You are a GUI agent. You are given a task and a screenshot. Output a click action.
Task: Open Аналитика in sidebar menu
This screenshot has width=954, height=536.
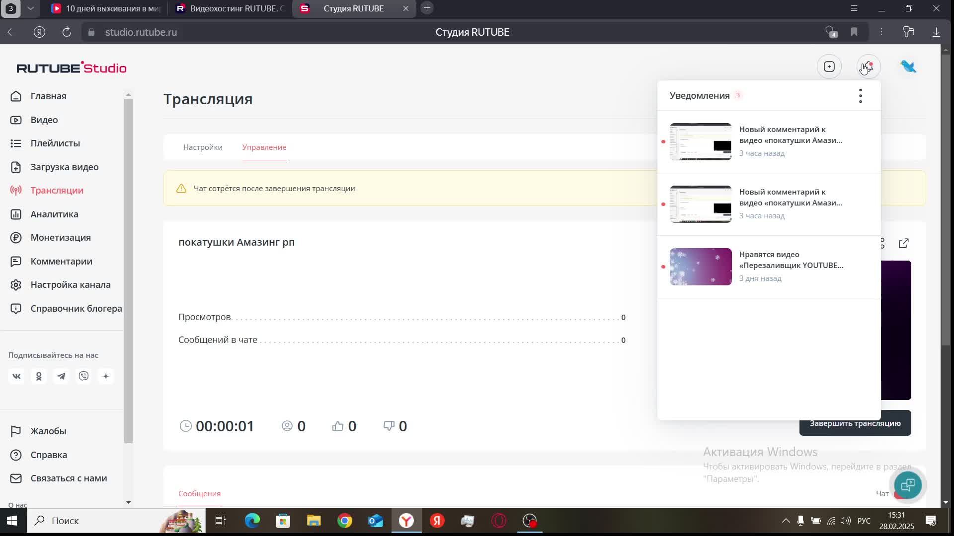(54, 214)
